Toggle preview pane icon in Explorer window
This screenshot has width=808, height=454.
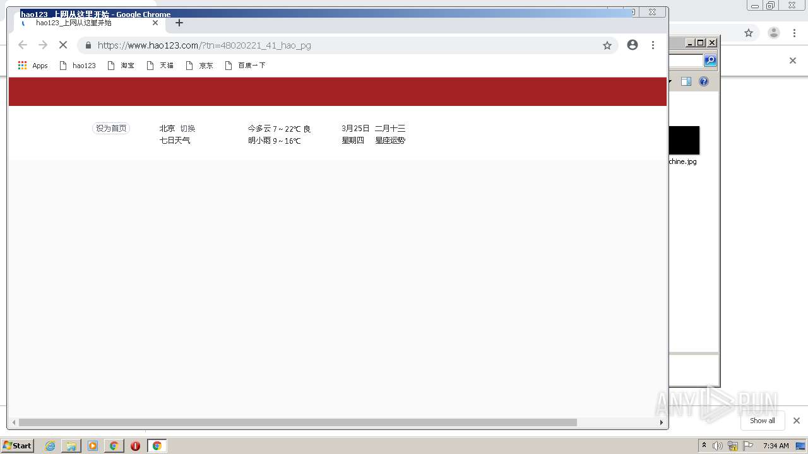point(686,81)
